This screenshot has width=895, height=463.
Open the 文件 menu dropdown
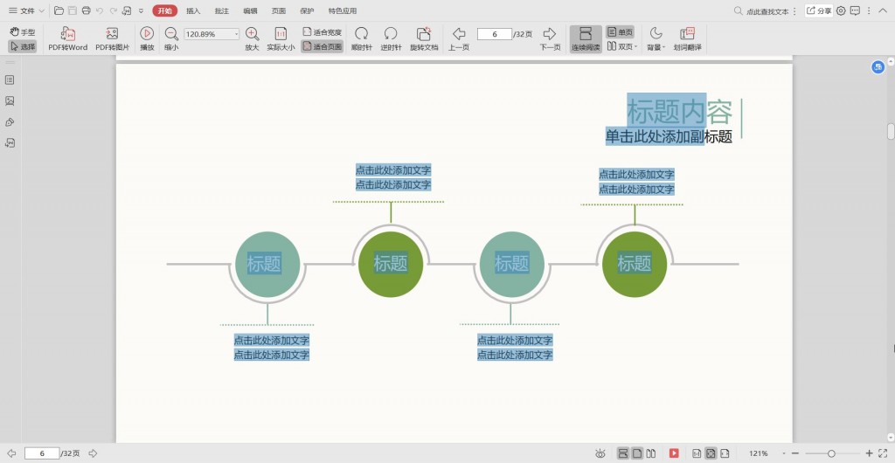(x=26, y=10)
